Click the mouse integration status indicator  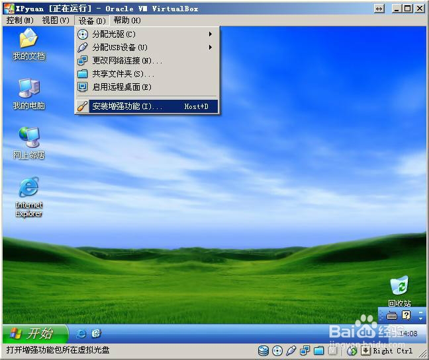352,351
